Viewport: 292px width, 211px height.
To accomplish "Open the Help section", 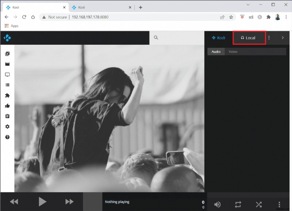I will coord(7,138).
